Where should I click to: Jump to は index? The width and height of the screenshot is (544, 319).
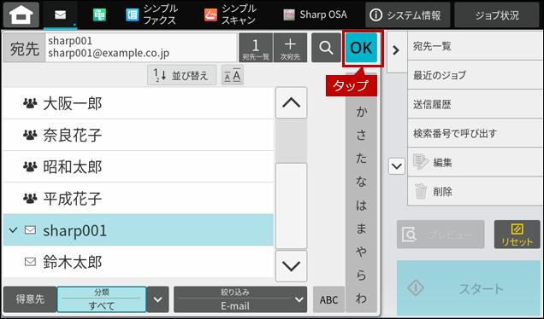(361, 206)
